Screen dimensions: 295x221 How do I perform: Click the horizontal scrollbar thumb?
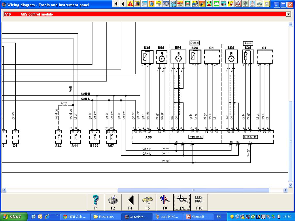click(194, 190)
